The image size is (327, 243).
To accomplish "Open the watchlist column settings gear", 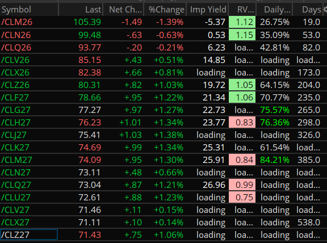I will (325, 10).
